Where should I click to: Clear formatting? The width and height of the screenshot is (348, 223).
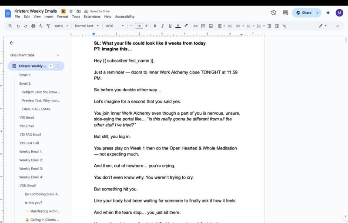tap(284, 26)
